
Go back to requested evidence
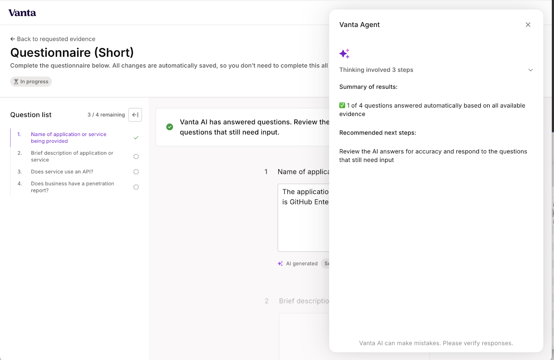53,39
